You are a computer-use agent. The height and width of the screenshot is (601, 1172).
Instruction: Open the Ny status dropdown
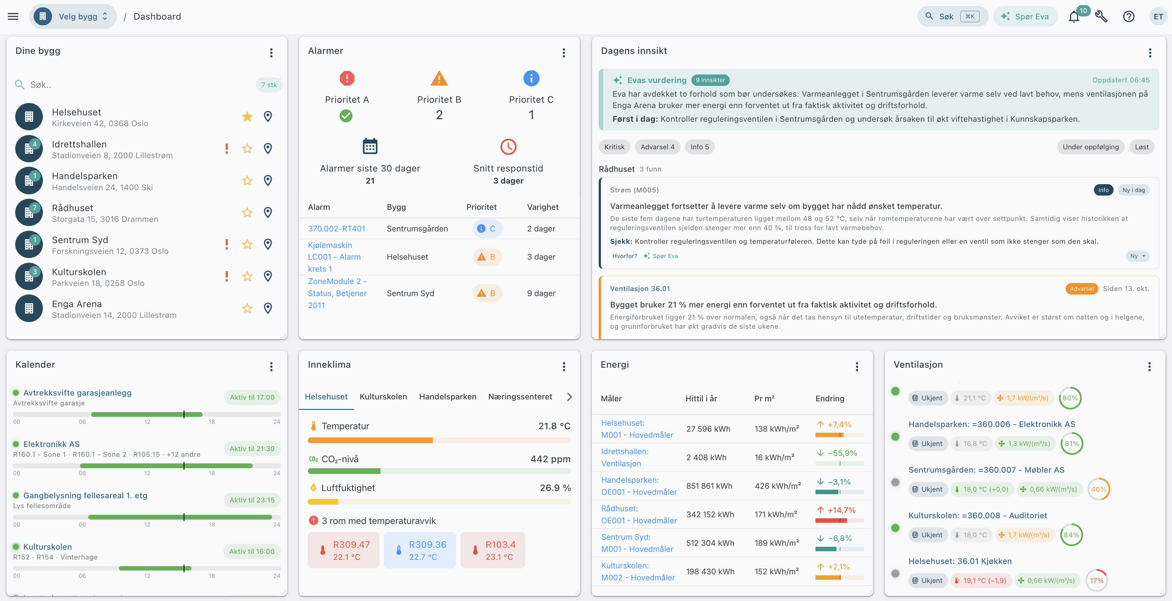pos(1137,256)
